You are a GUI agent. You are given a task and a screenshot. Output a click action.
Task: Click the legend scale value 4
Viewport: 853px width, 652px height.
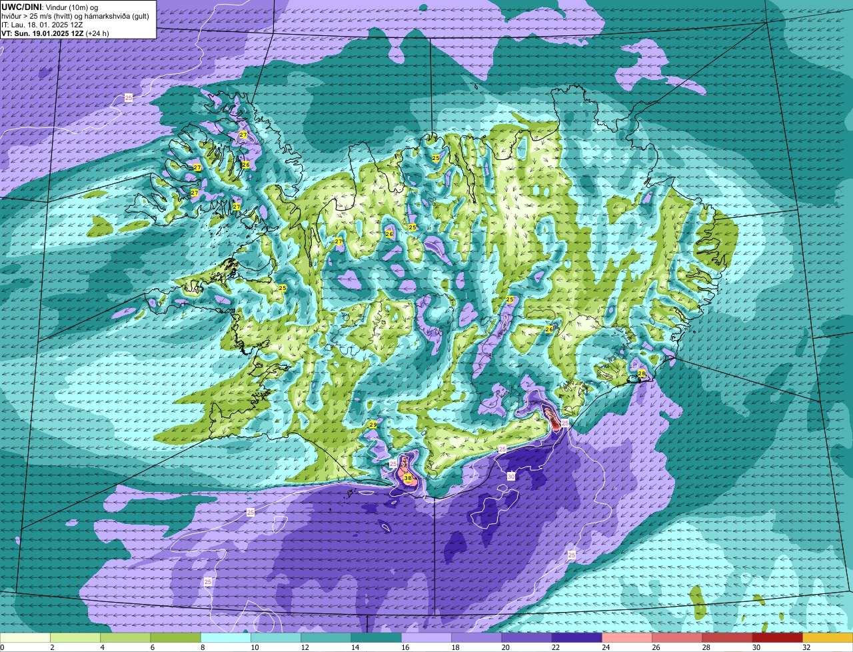[101, 647]
